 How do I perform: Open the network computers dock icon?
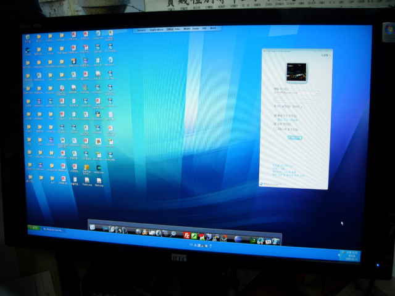pyautogui.click(x=216, y=237)
